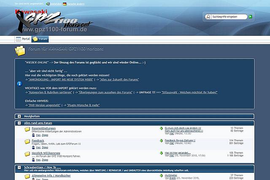Click the 13 Themen count for Forenmitteilungen
This screenshot has width=270, height=180.
point(237,128)
